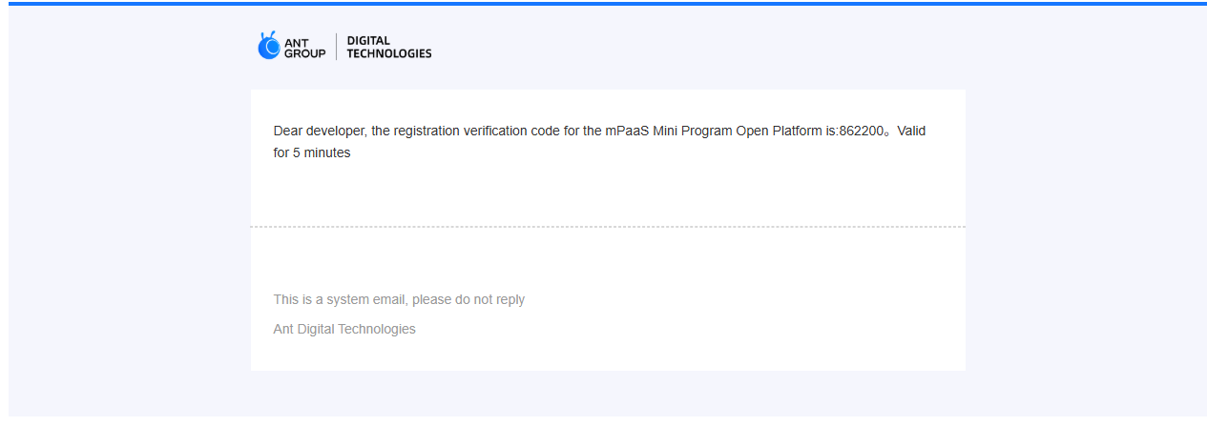
Task: Click the DIGITAL TECHNOLOGIES header text
Action: (x=388, y=48)
